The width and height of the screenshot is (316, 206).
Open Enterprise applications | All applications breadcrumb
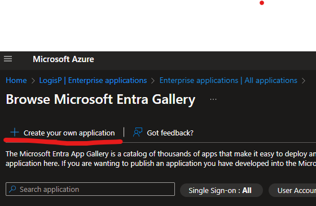(229, 80)
